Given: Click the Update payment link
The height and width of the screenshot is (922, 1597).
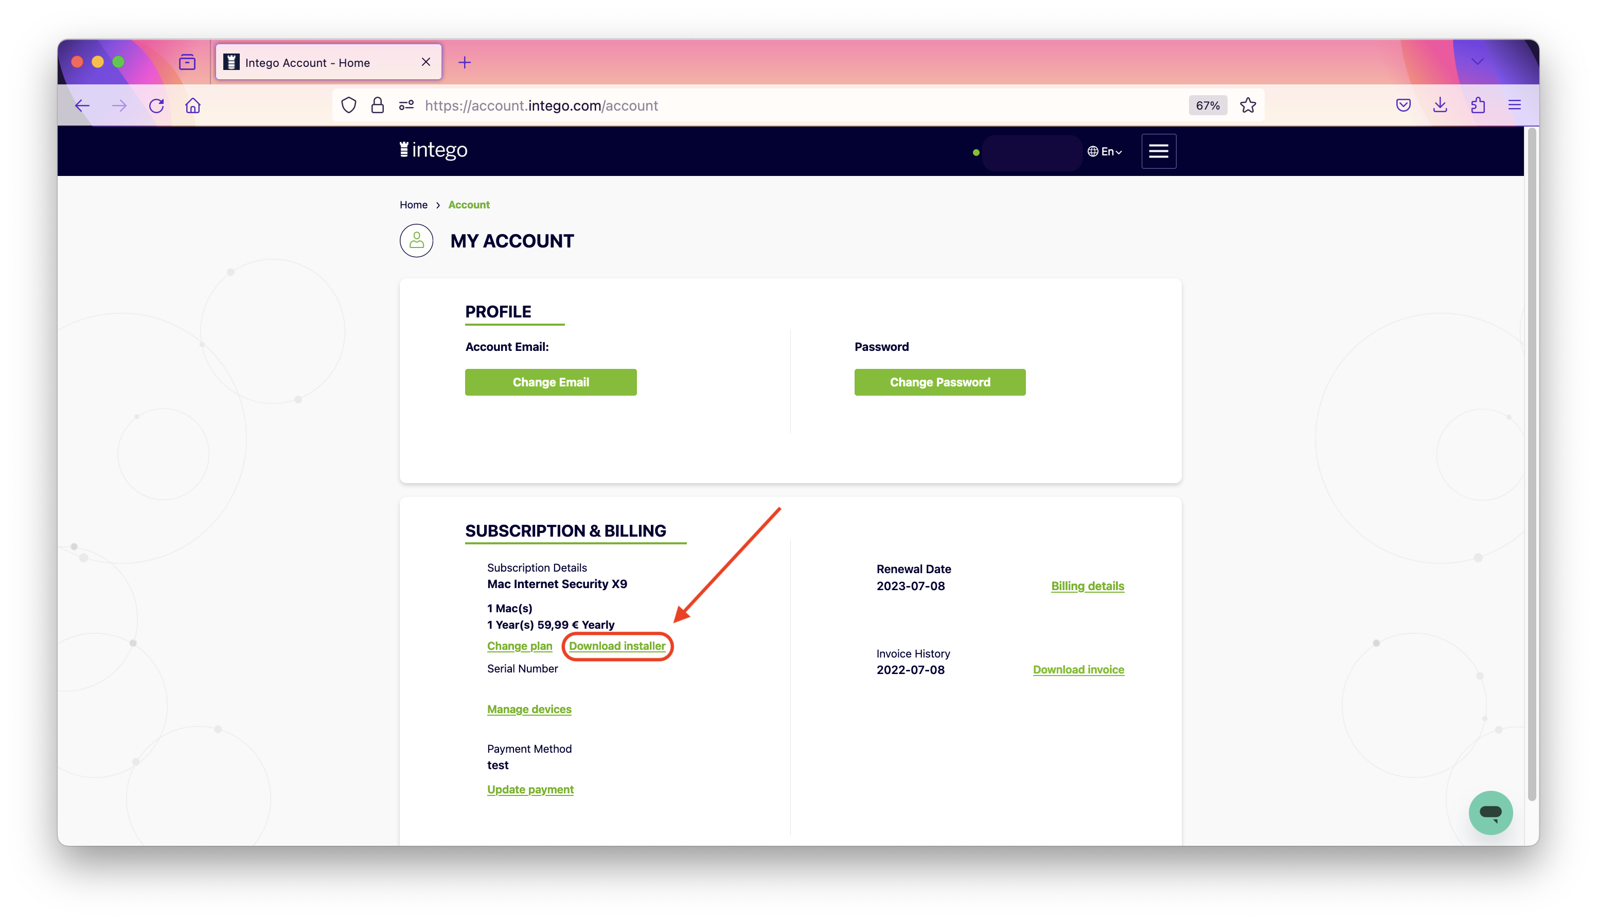Looking at the screenshot, I should pyautogui.click(x=530, y=790).
